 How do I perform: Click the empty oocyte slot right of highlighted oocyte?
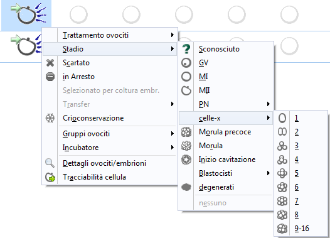[x=78, y=14]
